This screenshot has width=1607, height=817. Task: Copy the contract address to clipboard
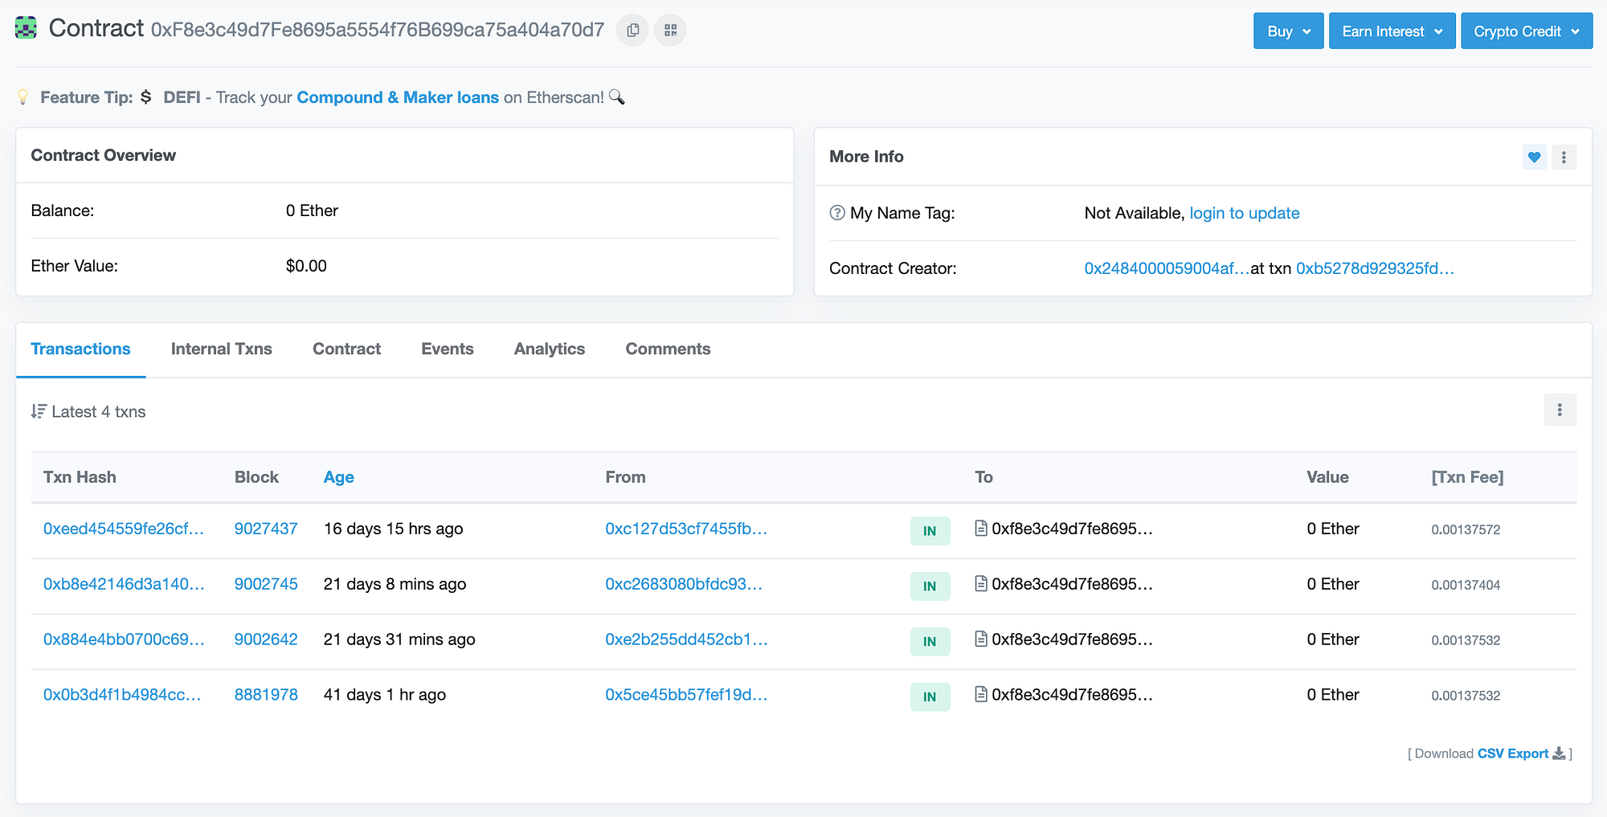tap(632, 31)
